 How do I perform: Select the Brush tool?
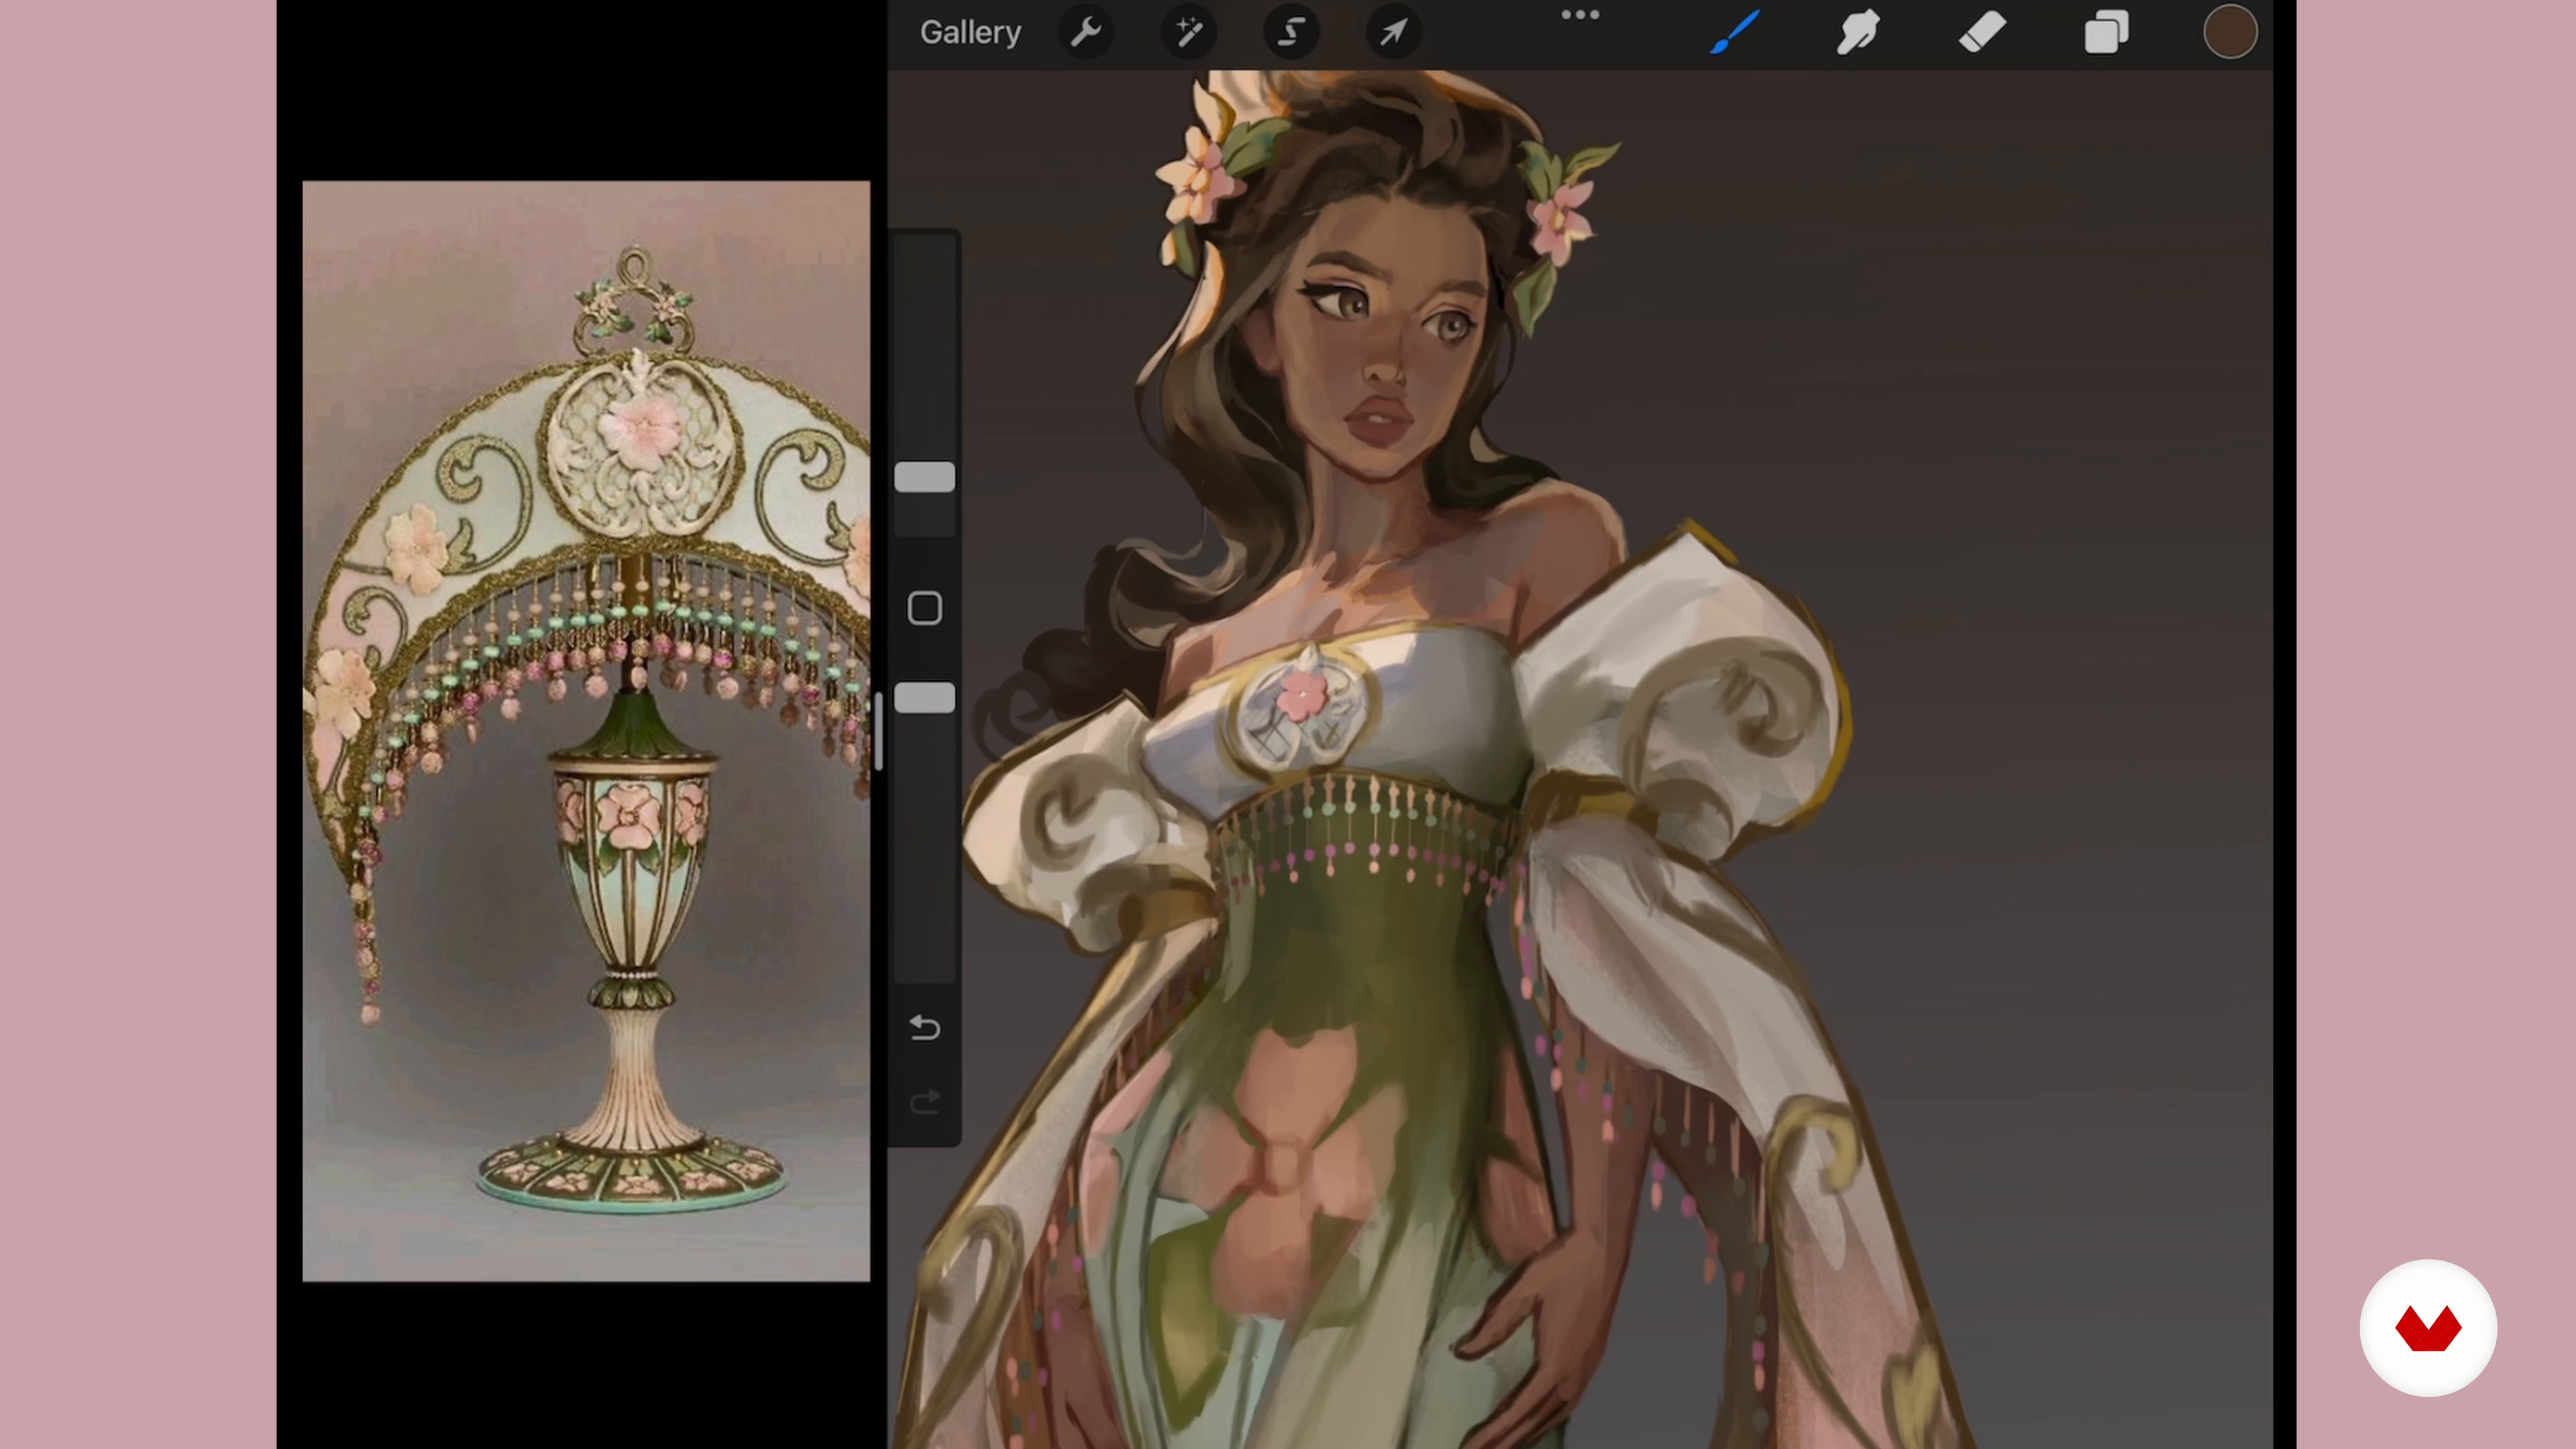1735,32
